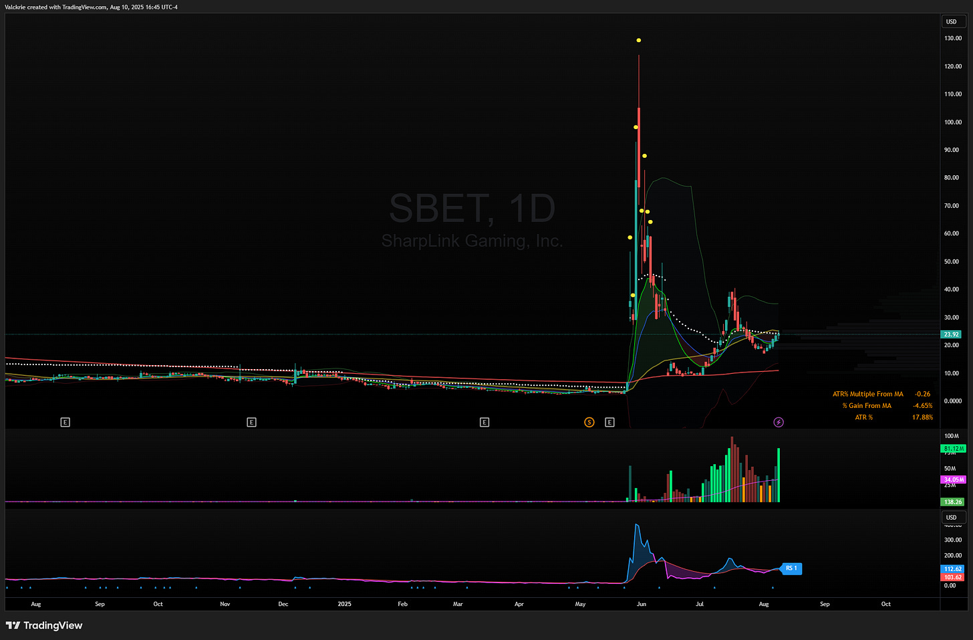
Task: Click the blue RS 1 label tag
Action: click(791, 568)
